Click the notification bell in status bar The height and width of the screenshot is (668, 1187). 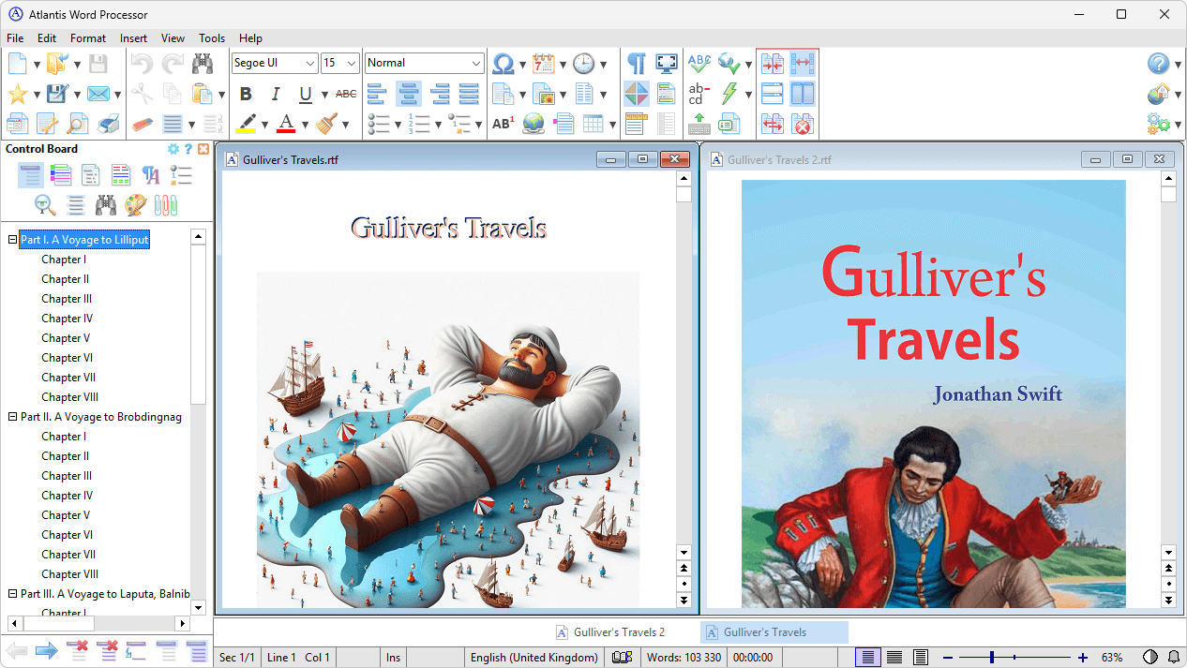tap(1173, 658)
